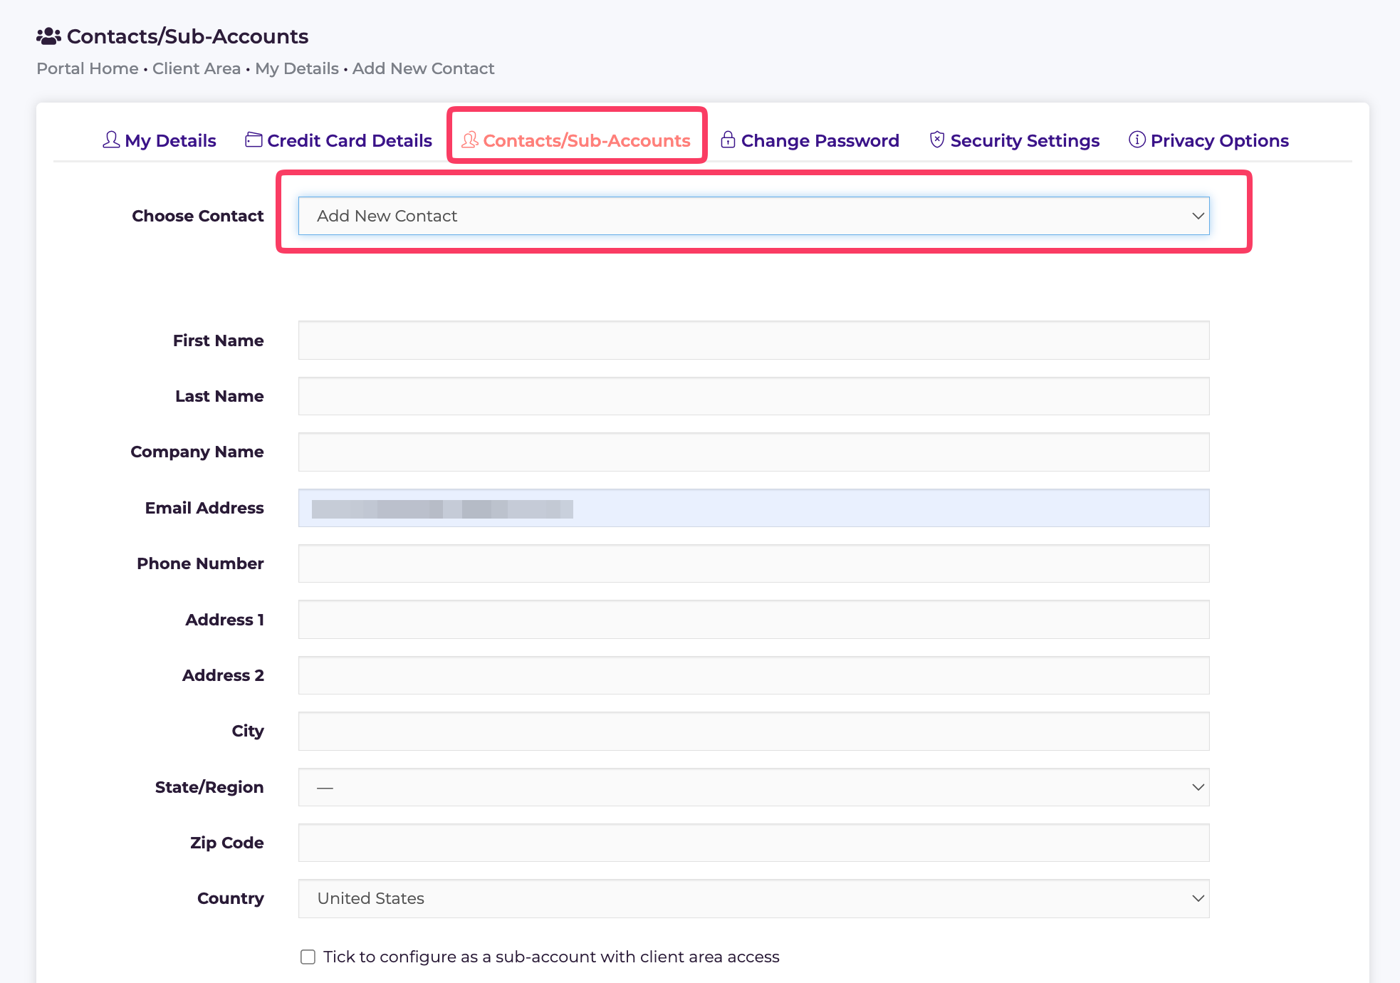Open the Credit Card Details tab
Image resolution: width=1400 pixels, height=983 pixels.
pyautogui.click(x=339, y=140)
